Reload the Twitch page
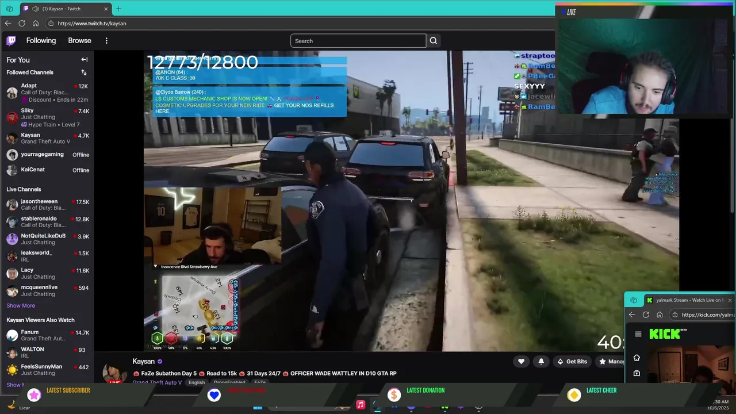This screenshot has height=414, width=736. coord(22,23)
